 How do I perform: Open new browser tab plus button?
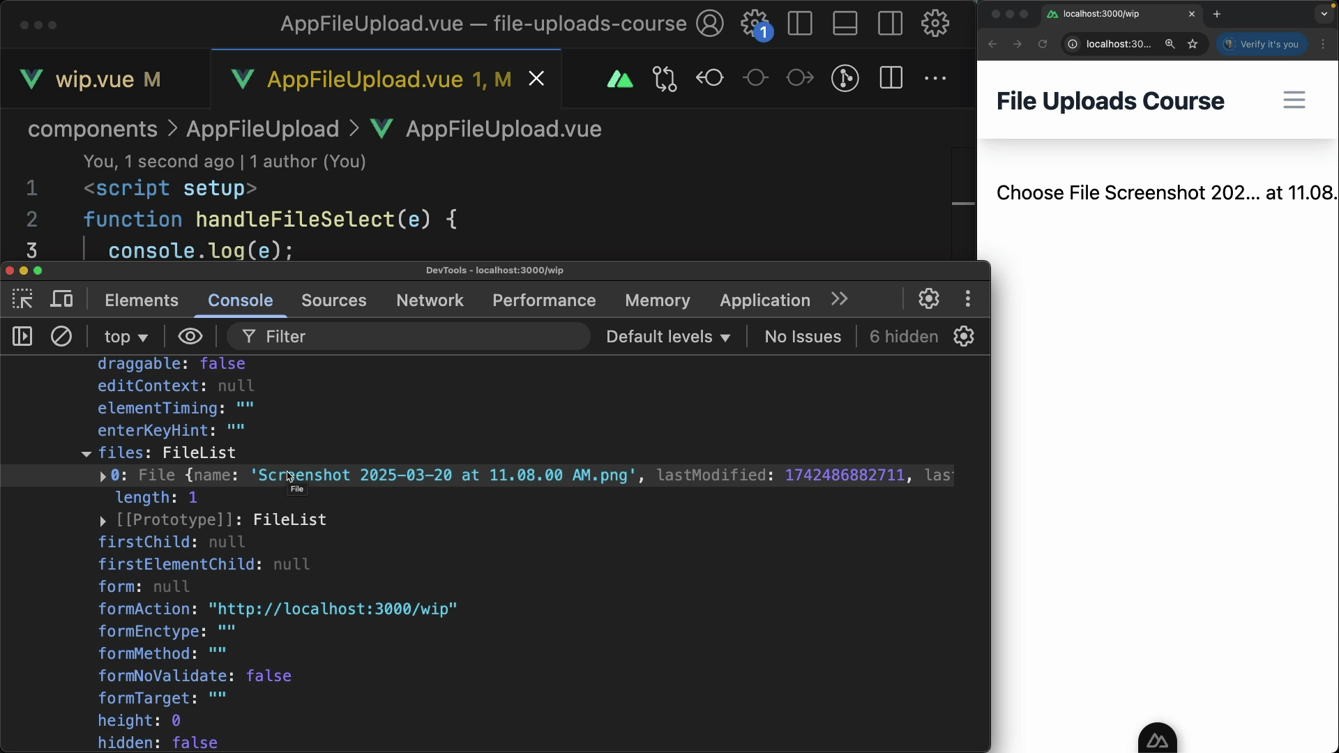click(1217, 14)
